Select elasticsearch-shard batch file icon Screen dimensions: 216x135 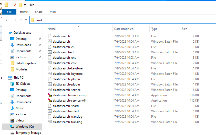tap(50, 111)
